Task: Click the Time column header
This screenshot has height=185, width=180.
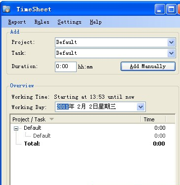Action: 153,119
